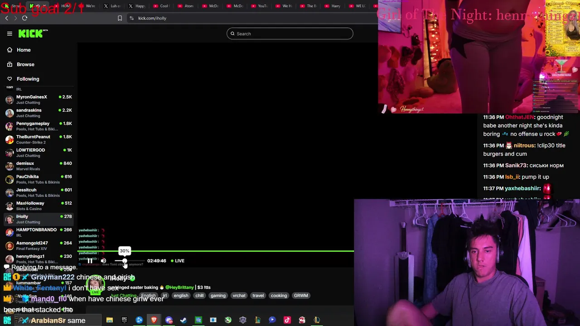
Task: Go to Home in sidebar
Action: [x=24, y=50]
